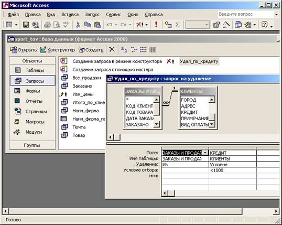Image resolution: width=282 pixels, height=225 pixels.
Task: Click the Properties toolbar icon
Action: coord(216,25)
